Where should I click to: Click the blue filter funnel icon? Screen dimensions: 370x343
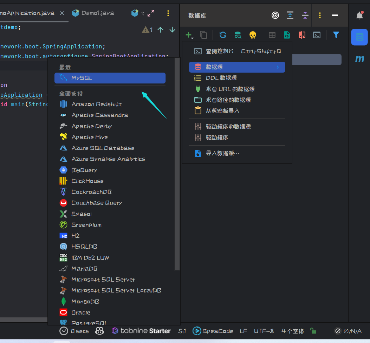(336, 35)
